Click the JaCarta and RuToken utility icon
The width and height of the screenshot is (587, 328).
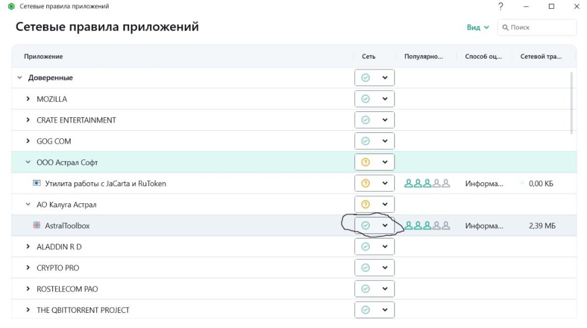point(36,183)
